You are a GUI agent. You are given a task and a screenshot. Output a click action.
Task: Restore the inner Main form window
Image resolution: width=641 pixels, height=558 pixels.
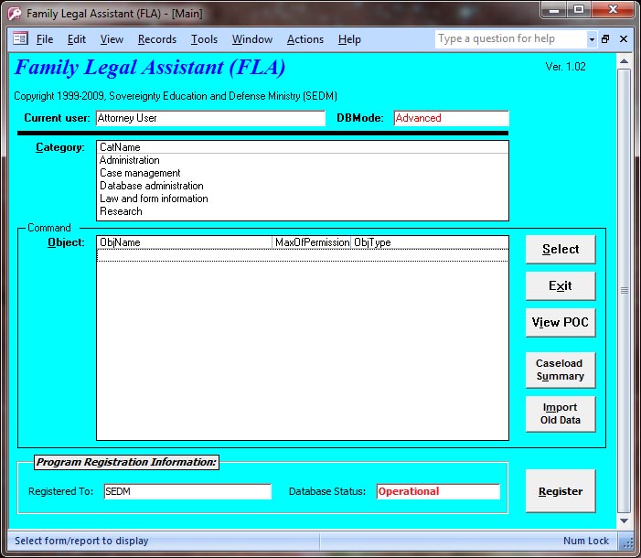(605, 38)
